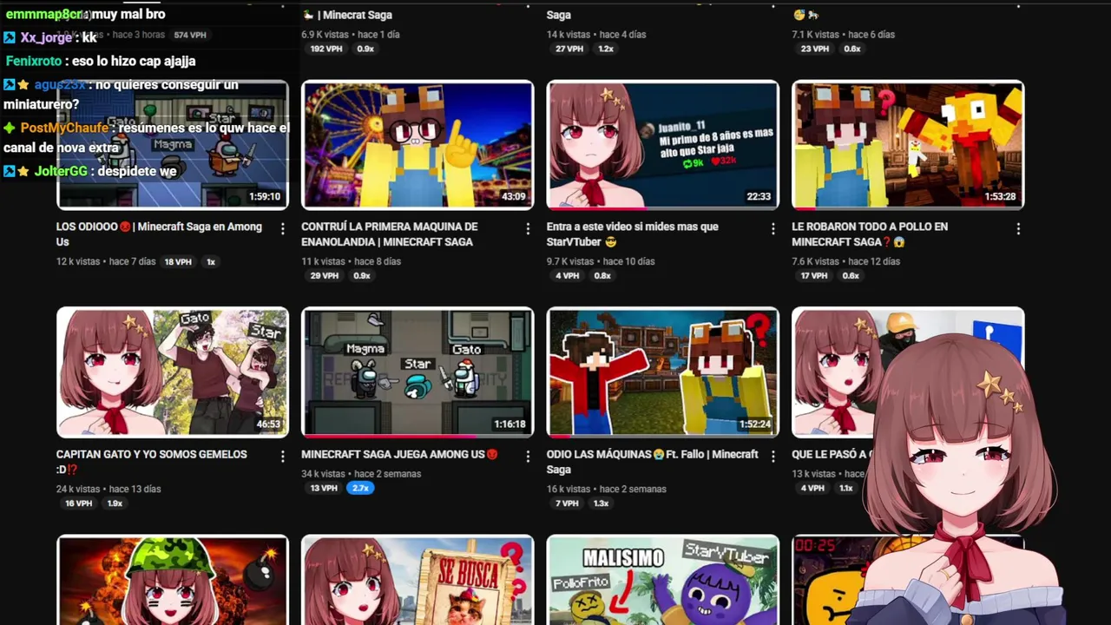Screen dimensions: 1111x625
Task: Click chat username Fenixroto
Action: (x=34, y=62)
